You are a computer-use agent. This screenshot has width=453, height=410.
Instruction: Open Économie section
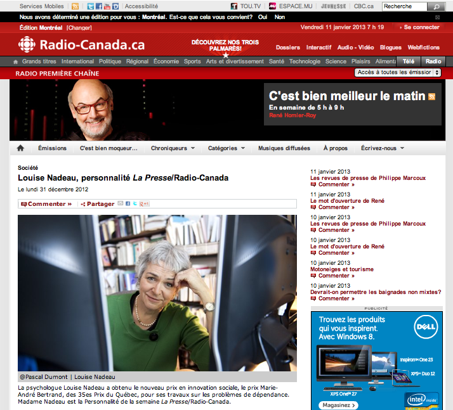166,61
